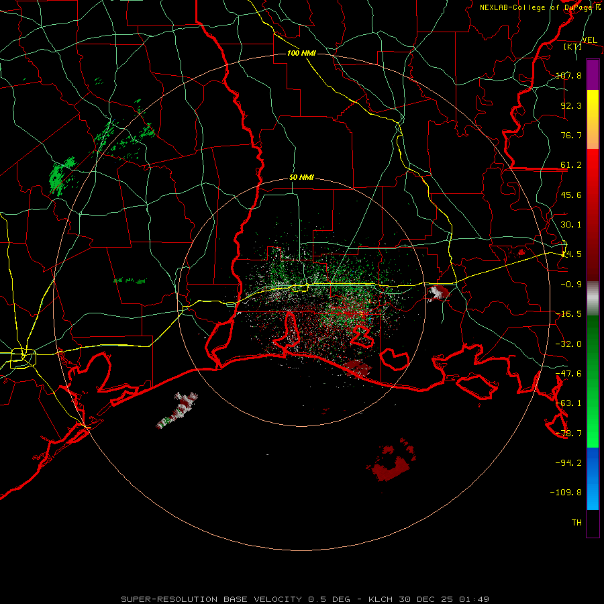Click the 01:49 timestamp in the caption

(474, 599)
